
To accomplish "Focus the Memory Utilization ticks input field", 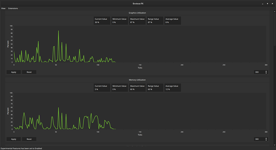I will coord(259,139).
